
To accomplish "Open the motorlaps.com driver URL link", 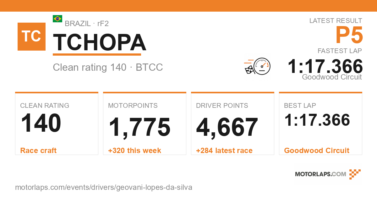I will (104, 188).
